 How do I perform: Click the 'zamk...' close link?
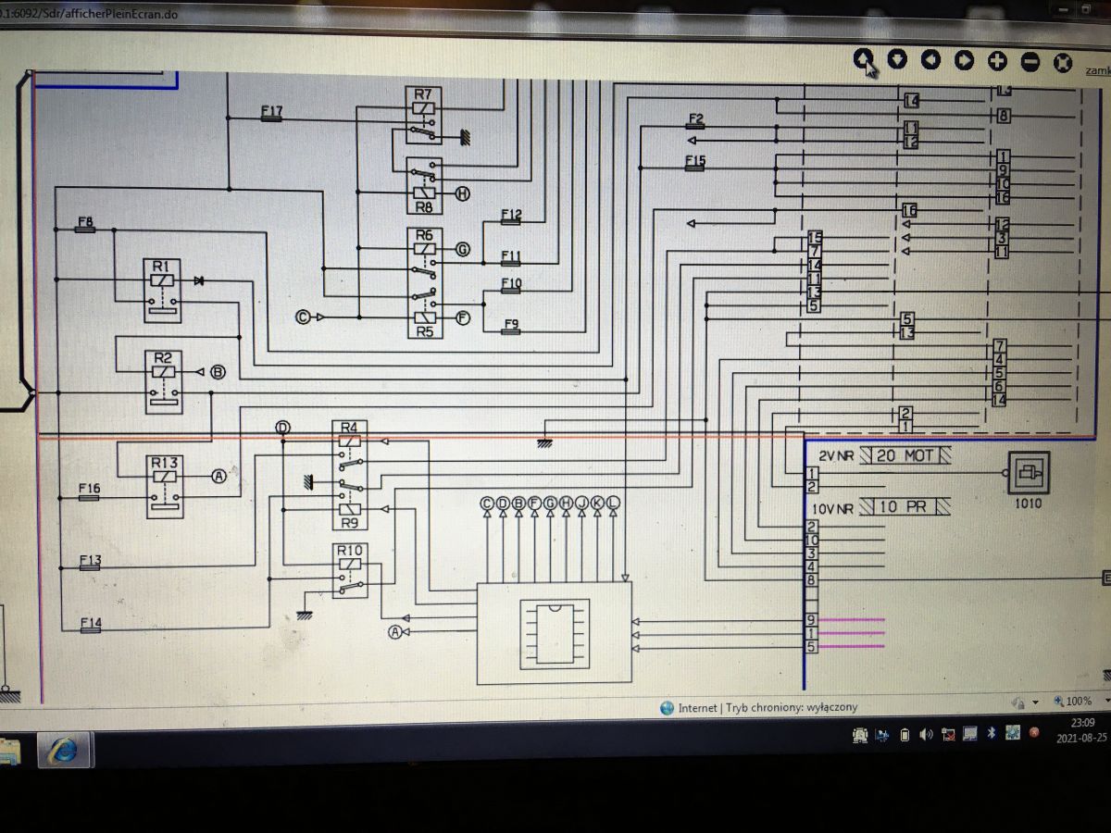click(x=1098, y=70)
